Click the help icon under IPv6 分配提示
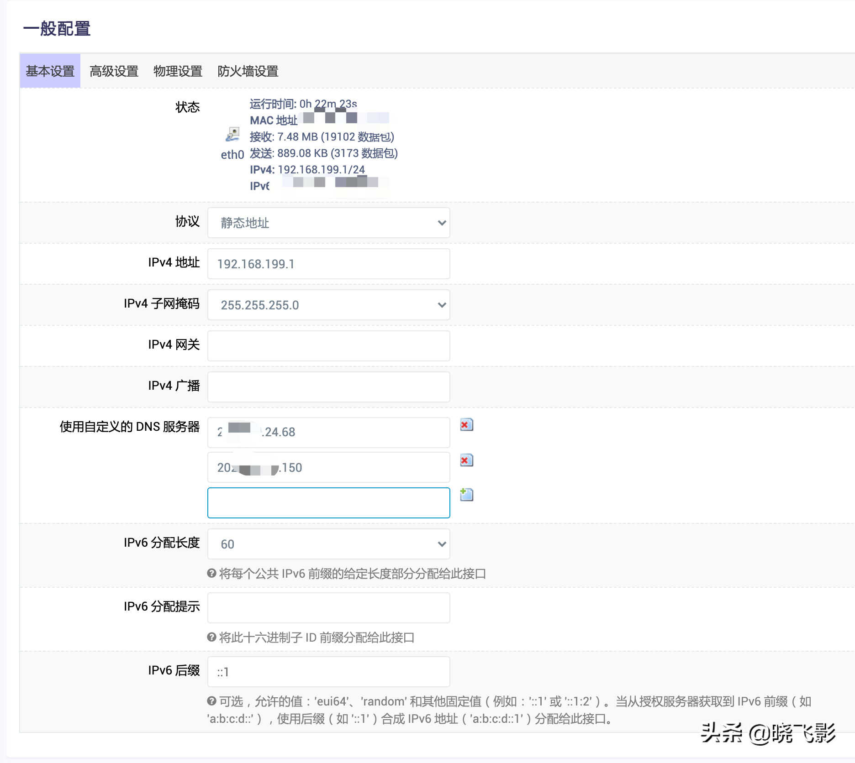The width and height of the screenshot is (855, 763). pyautogui.click(x=211, y=637)
